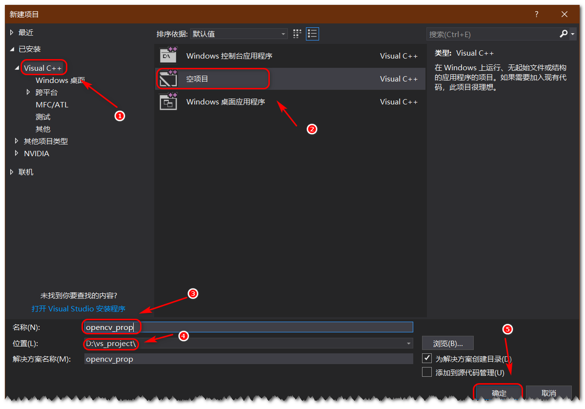This screenshot has height=409, width=585.
Task: Close the New Project dialog
Action: 564,14
